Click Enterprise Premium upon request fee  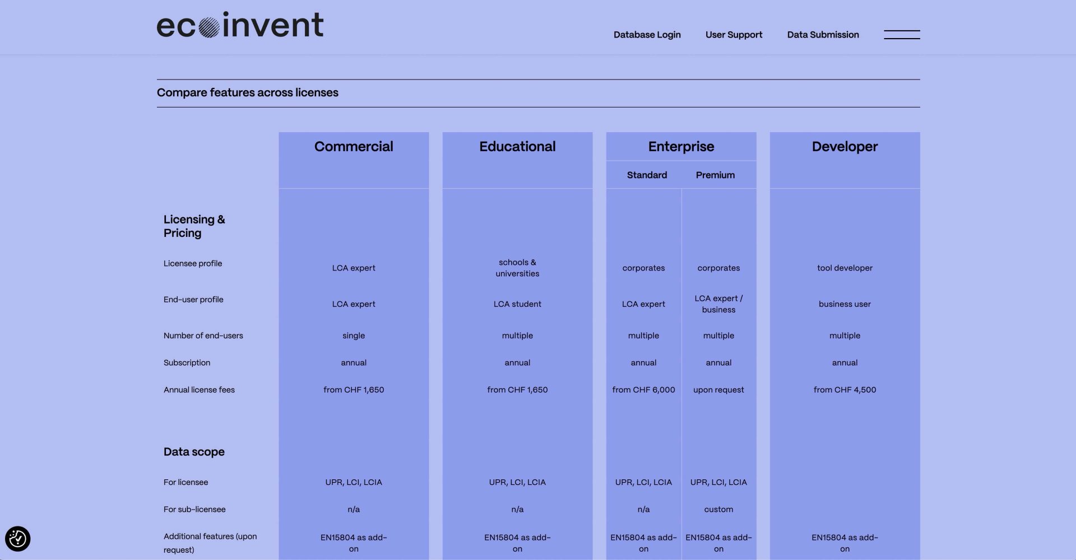[x=718, y=390]
